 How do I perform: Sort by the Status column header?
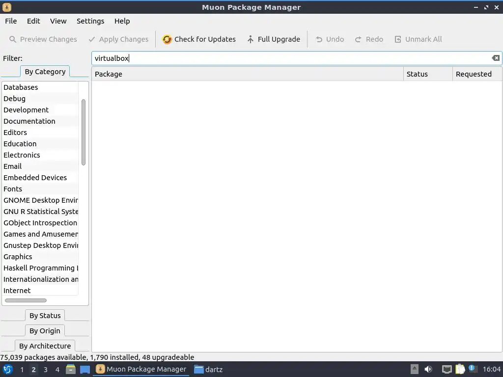428,74
